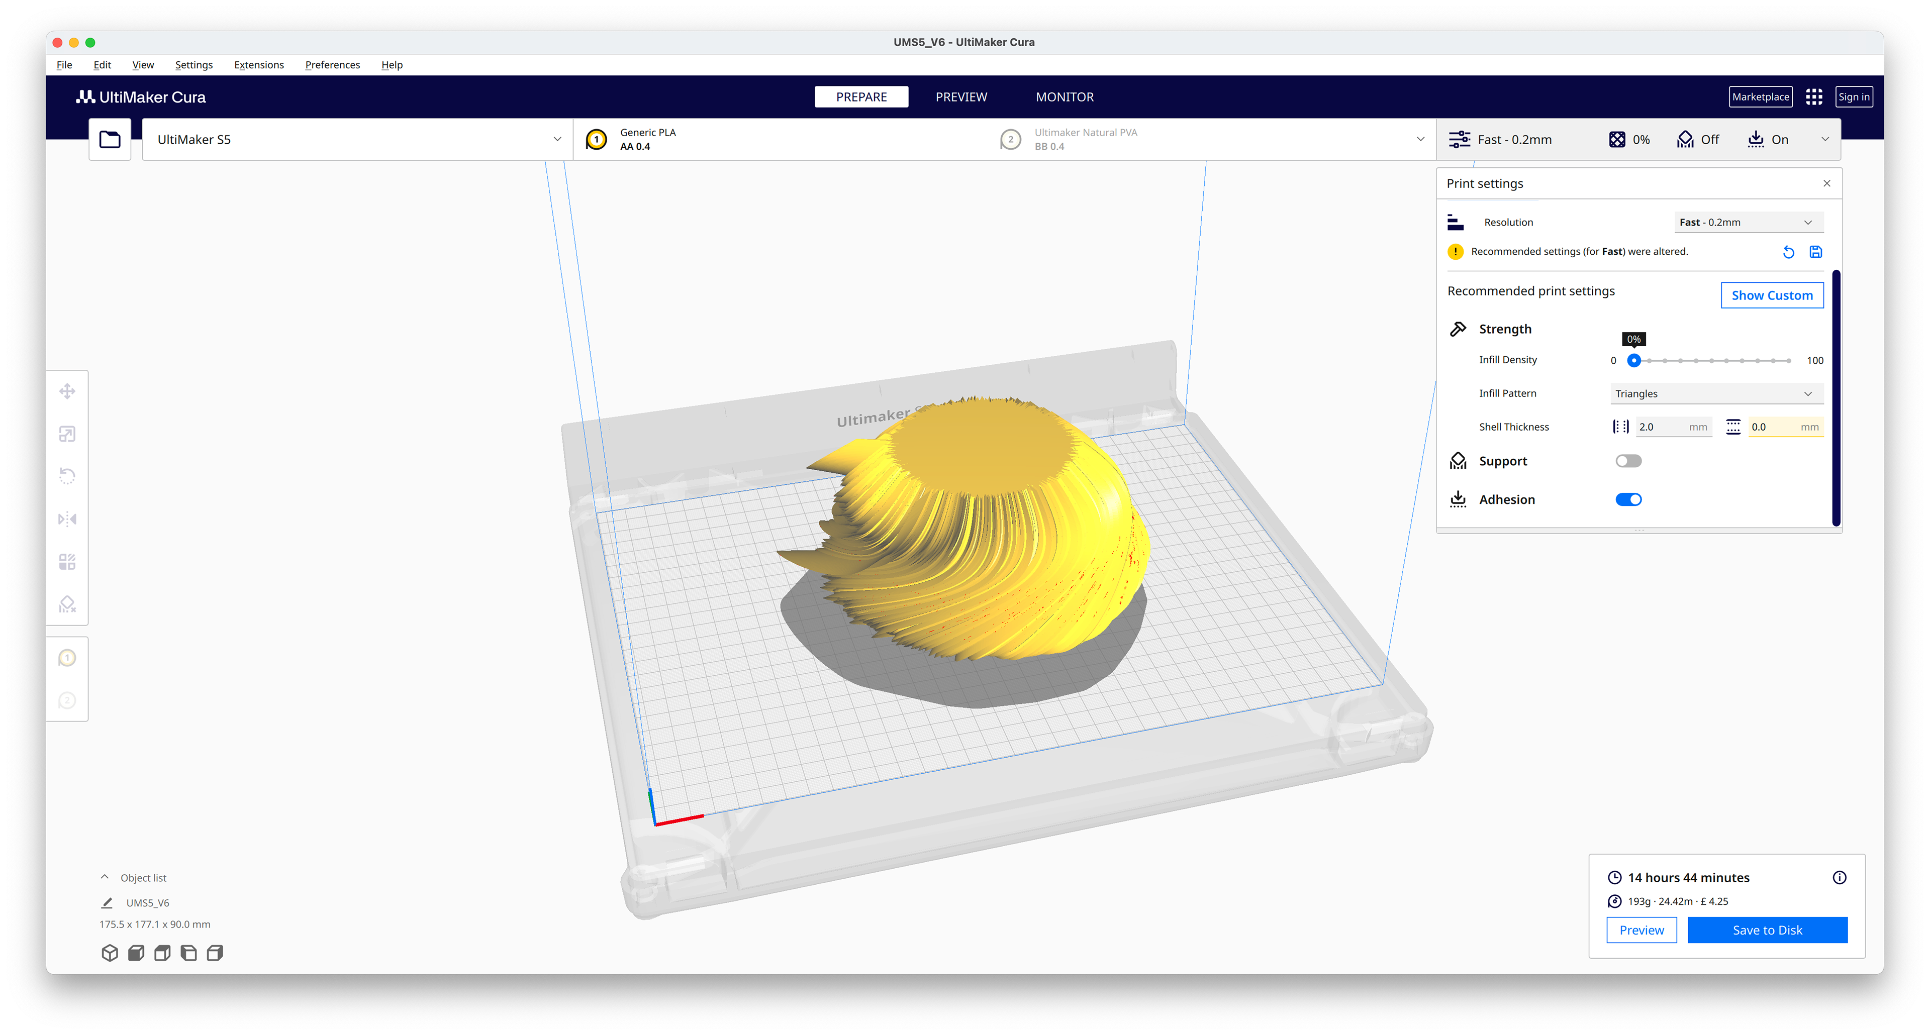Click the print settings panel scrollbar
1930x1035 pixels.
pos(1837,398)
